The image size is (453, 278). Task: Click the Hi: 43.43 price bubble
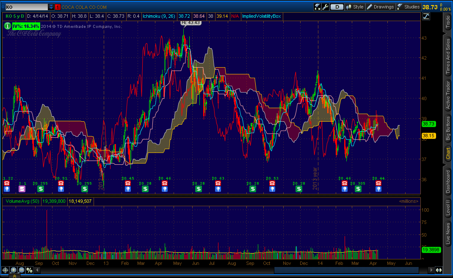point(191,23)
